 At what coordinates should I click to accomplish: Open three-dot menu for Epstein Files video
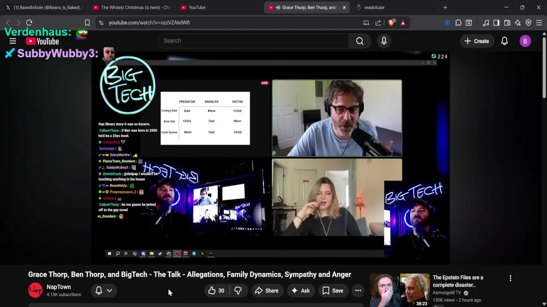click(x=510, y=278)
